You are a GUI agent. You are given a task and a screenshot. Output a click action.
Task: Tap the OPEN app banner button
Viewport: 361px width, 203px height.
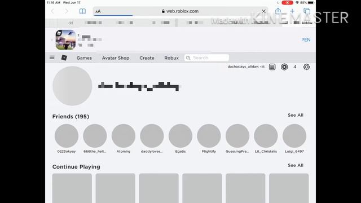(x=306, y=40)
